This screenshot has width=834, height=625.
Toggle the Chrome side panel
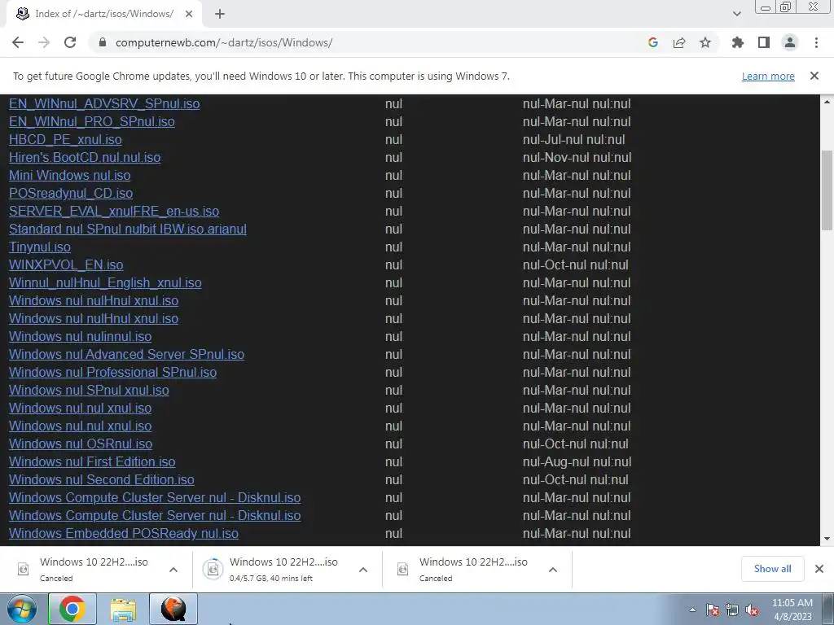[764, 42]
